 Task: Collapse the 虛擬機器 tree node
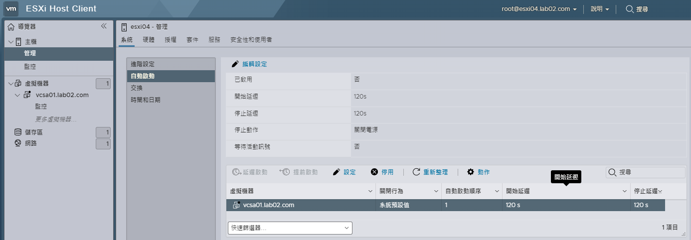tap(11, 83)
